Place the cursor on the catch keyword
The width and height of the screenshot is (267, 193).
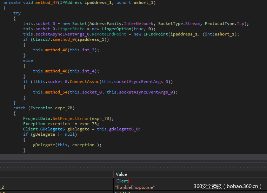tap(19, 108)
